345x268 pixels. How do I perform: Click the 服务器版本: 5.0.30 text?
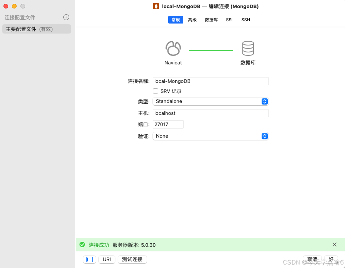click(x=134, y=245)
